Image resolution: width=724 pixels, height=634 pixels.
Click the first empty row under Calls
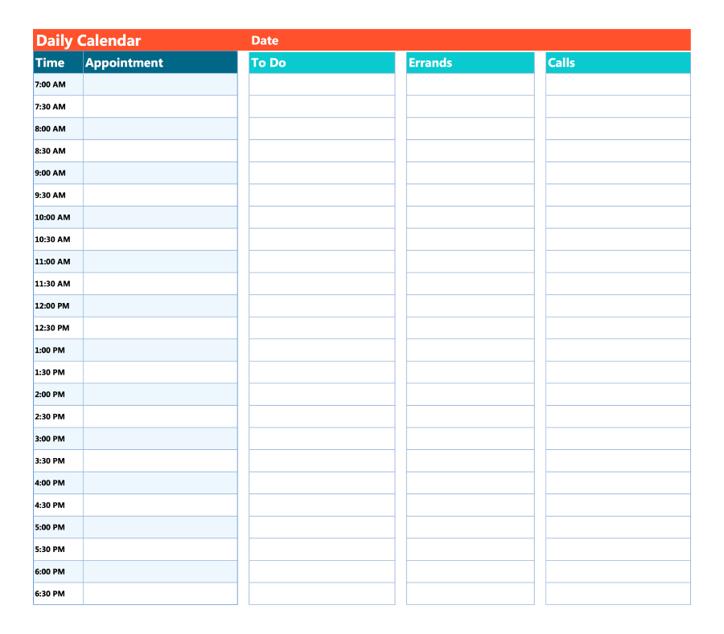[618, 84]
